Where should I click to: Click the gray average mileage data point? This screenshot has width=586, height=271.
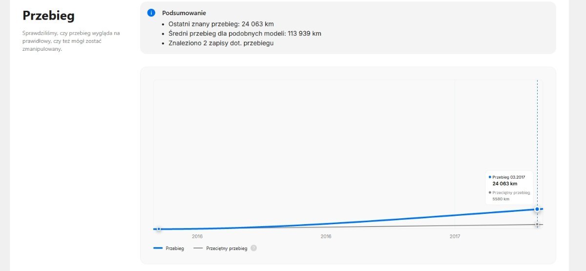(537, 225)
